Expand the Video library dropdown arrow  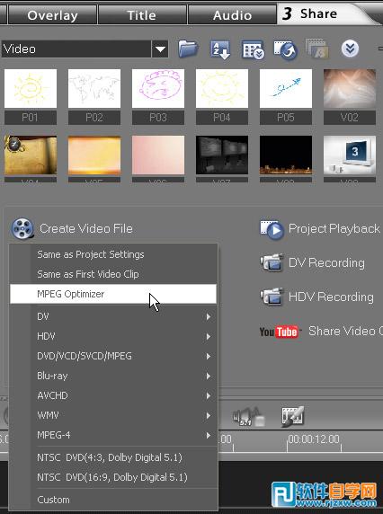point(160,49)
